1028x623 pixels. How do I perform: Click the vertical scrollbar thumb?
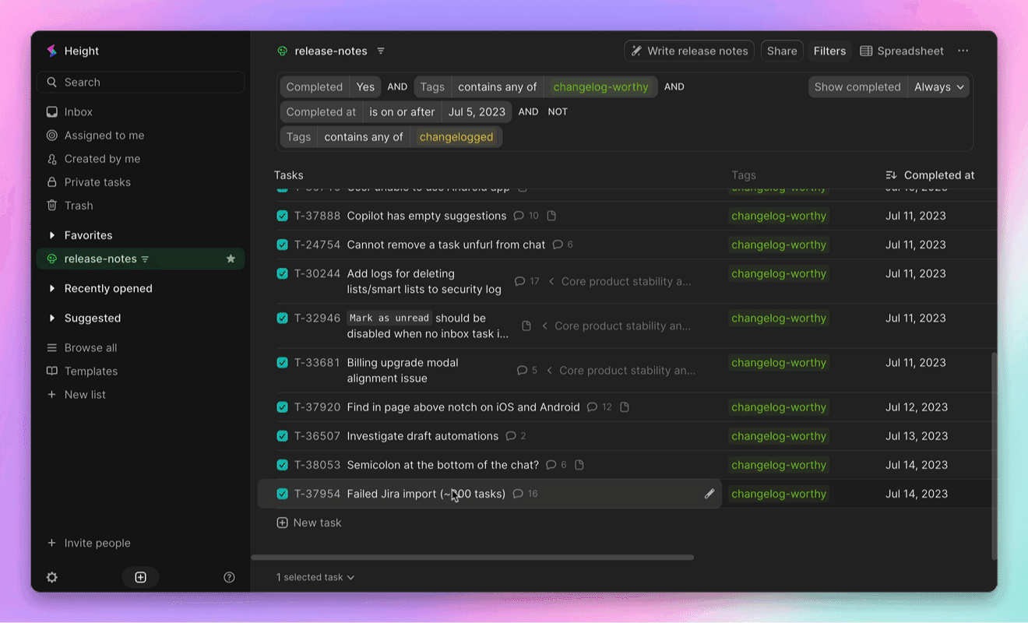coord(995,456)
